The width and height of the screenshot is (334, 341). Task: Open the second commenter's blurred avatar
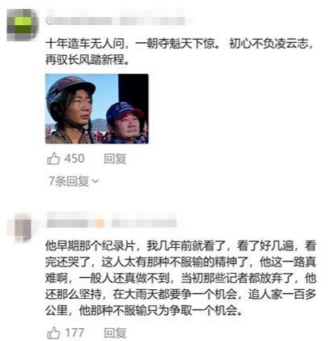pyautogui.click(x=23, y=226)
